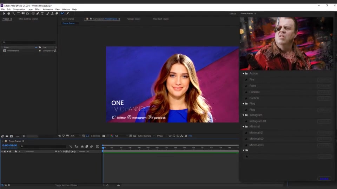Click the Interpret Footage icon in Project panel
The image size is (337, 189).
tap(2, 136)
